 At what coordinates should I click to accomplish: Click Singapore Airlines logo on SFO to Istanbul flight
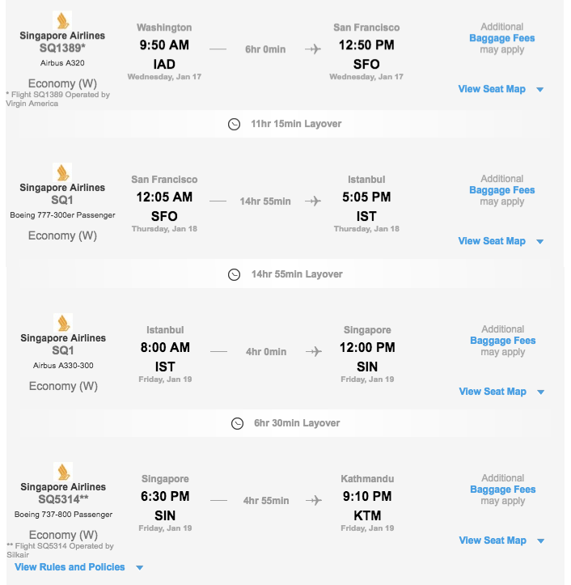tap(62, 172)
